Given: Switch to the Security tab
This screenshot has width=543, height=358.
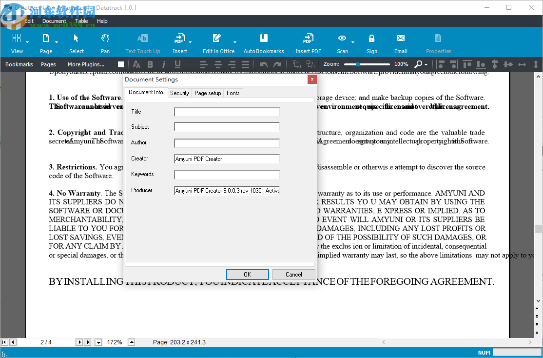Looking at the screenshot, I should click(179, 93).
